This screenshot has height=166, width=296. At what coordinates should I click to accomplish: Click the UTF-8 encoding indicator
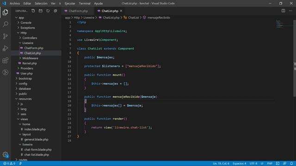pos(253,164)
